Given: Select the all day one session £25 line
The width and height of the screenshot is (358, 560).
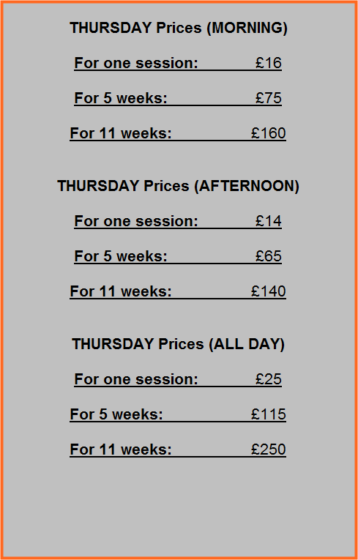Looking at the screenshot, I should click(178, 379).
